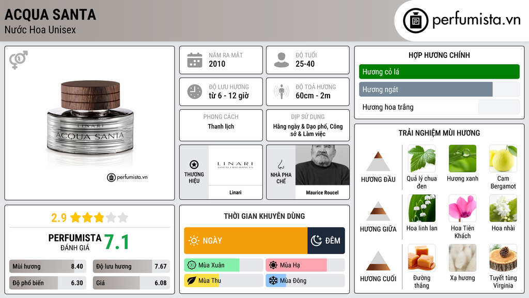The width and height of the screenshot is (529, 298).
Task: Click the unisex gender symbol icon
Action: pyautogui.click(x=18, y=60)
